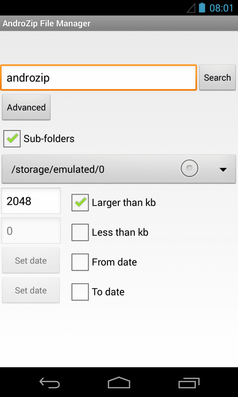The image size is (238, 397).
Task: Click the size field showing 2048
Action: [x=31, y=201]
